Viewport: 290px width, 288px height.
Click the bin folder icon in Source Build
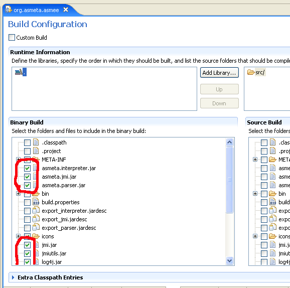coord(272,194)
